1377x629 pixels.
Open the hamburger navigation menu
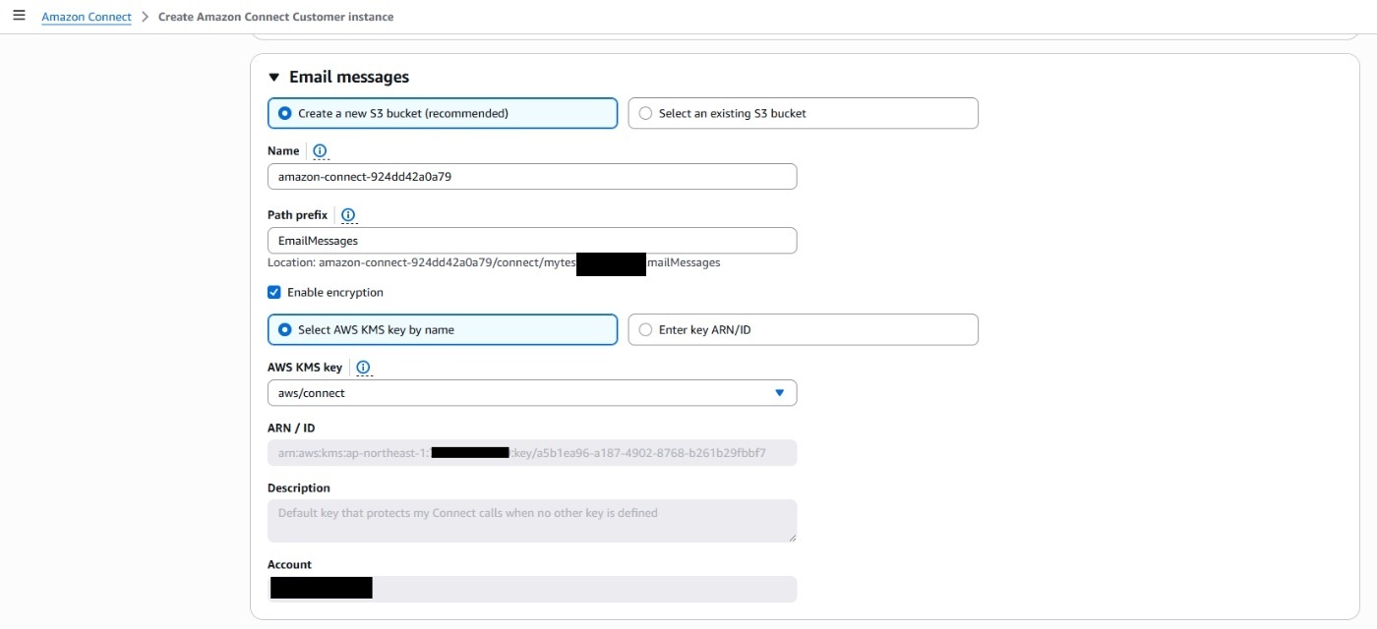[x=19, y=17]
